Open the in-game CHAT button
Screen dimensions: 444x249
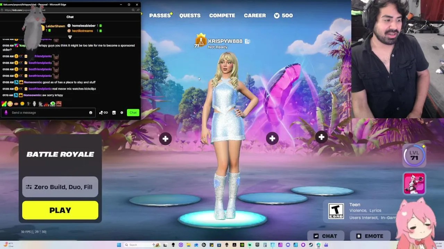click(325, 236)
